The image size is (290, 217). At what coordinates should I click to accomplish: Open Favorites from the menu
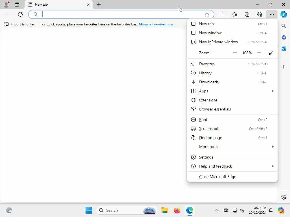click(x=233, y=64)
